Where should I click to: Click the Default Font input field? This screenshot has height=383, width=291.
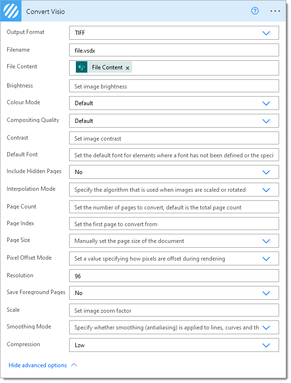(174, 155)
